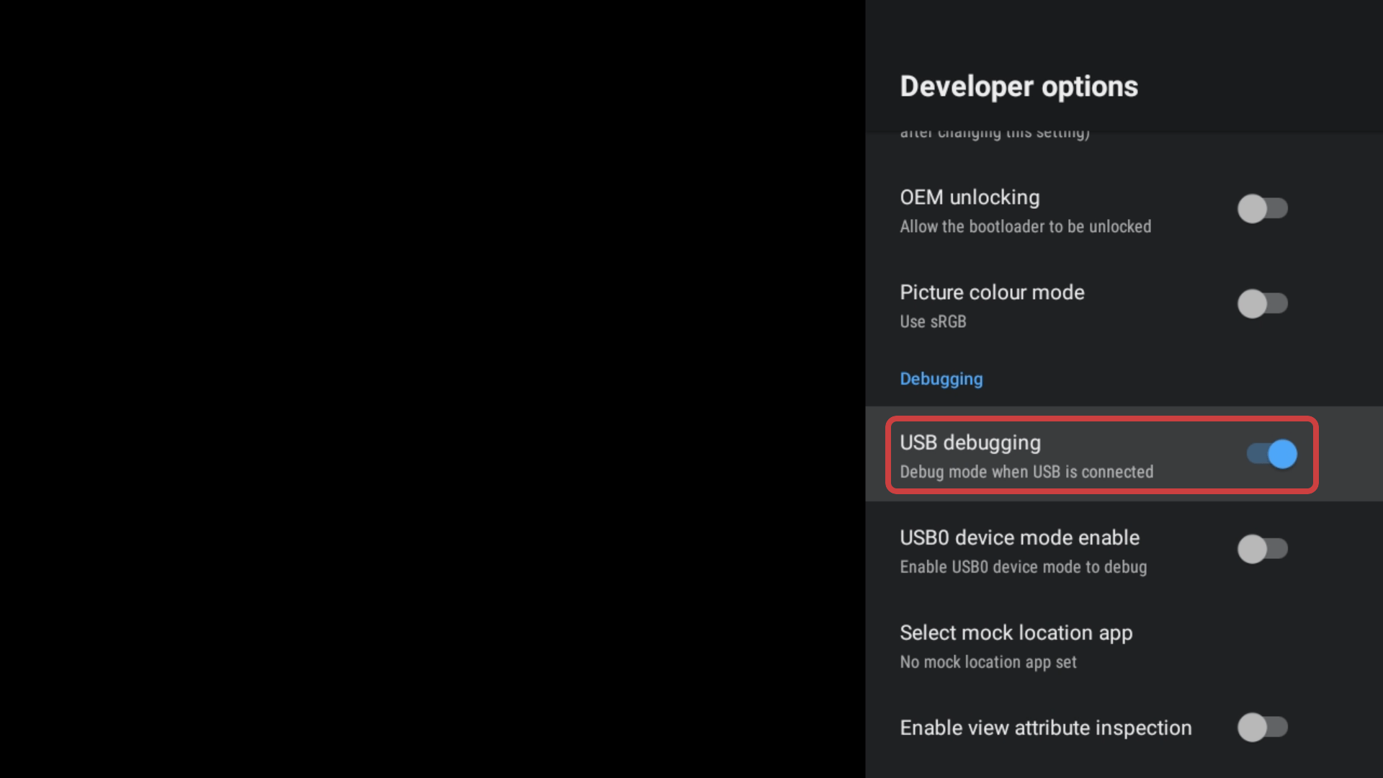Click the Debugging section header
This screenshot has width=1383, height=778.
click(941, 379)
